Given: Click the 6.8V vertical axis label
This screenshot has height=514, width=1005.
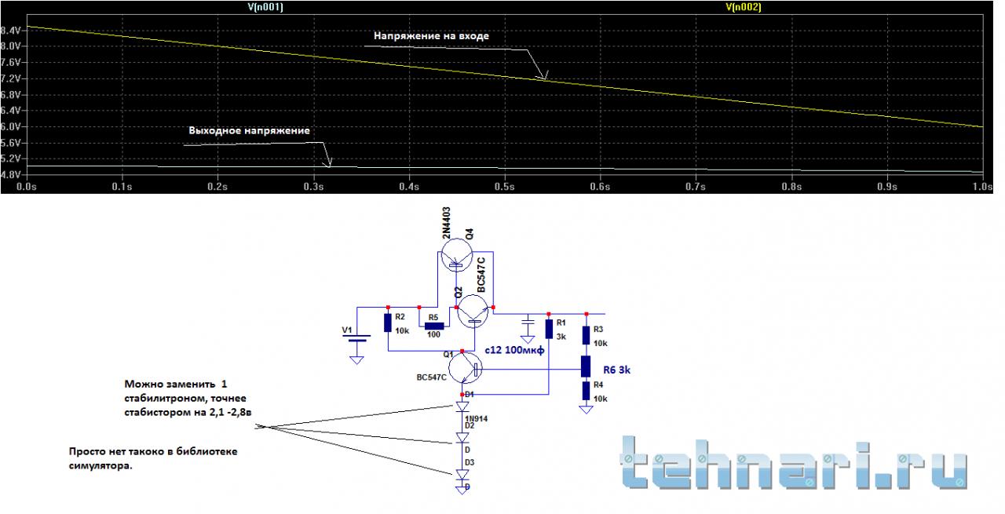Looking at the screenshot, I should [x=11, y=94].
